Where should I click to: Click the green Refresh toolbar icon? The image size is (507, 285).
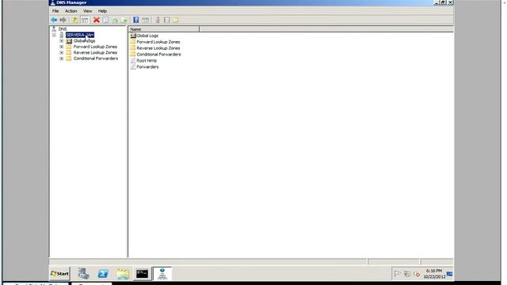(115, 20)
